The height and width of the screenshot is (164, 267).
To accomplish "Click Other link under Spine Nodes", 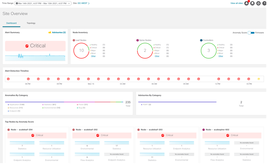I will click(x=157, y=56).
